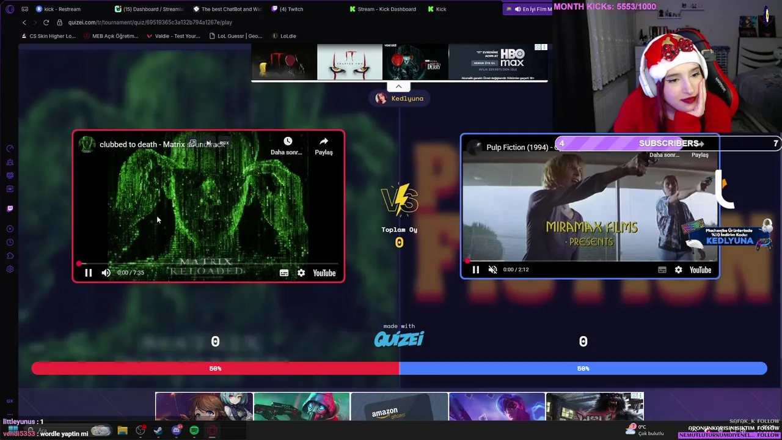The image size is (782, 440).
Task: Open File Explorer from the taskbar
Action: click(122, 430)
